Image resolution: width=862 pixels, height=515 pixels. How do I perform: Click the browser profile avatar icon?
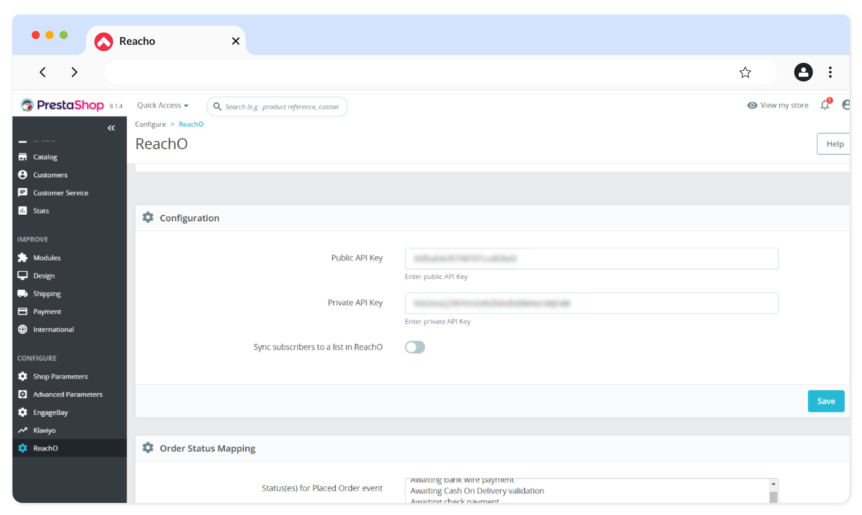[803, 72]
